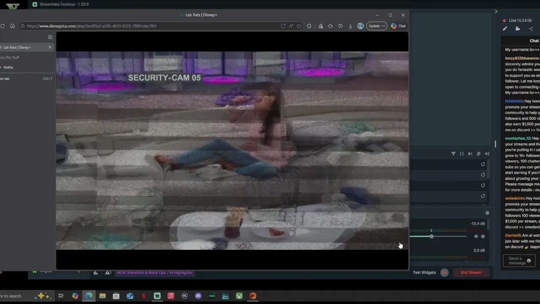The image size is (540, 304).
Task: Open the NEW Marathon & Black Ops 7 Highlighter notice
Action: pyautogui.click(x=155, y=272)
